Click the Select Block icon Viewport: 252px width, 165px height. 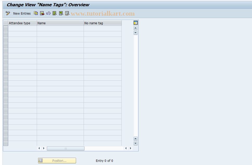tap(61, 13)
